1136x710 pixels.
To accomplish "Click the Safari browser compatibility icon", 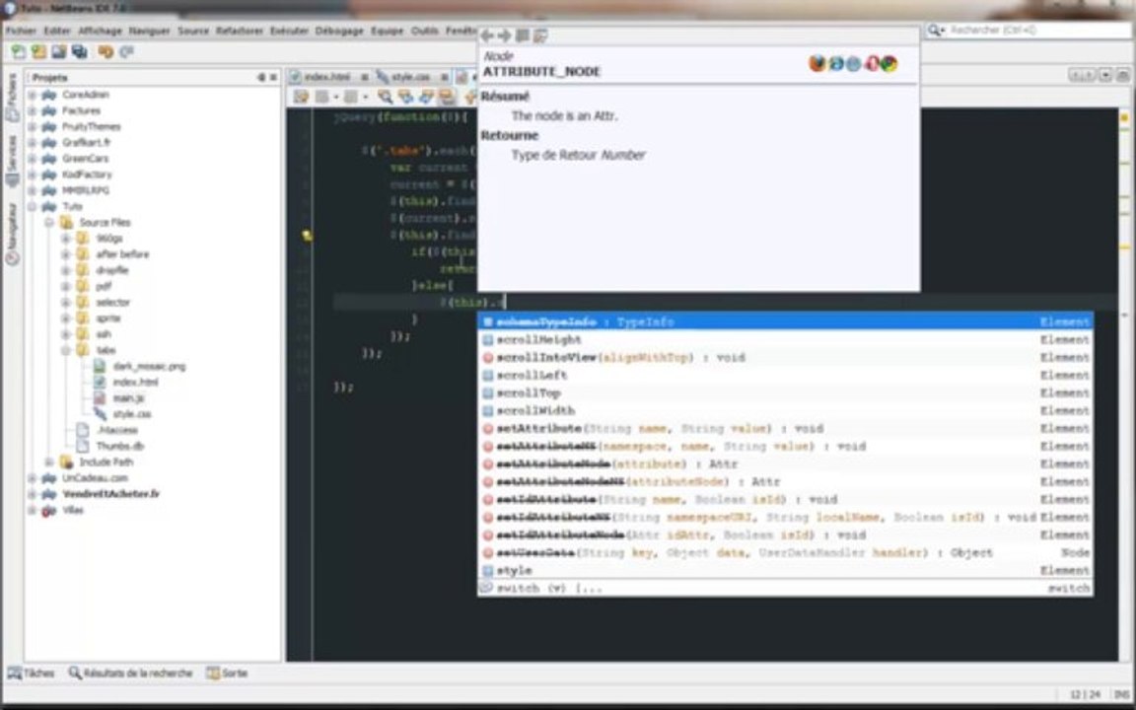I will click(853, 64).
